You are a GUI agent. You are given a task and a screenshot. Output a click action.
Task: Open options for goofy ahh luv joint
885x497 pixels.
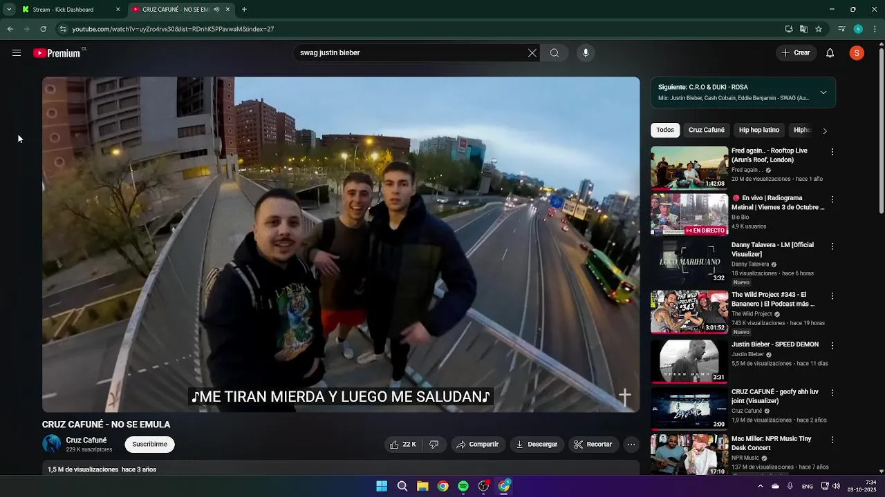(x=832, y=393)
